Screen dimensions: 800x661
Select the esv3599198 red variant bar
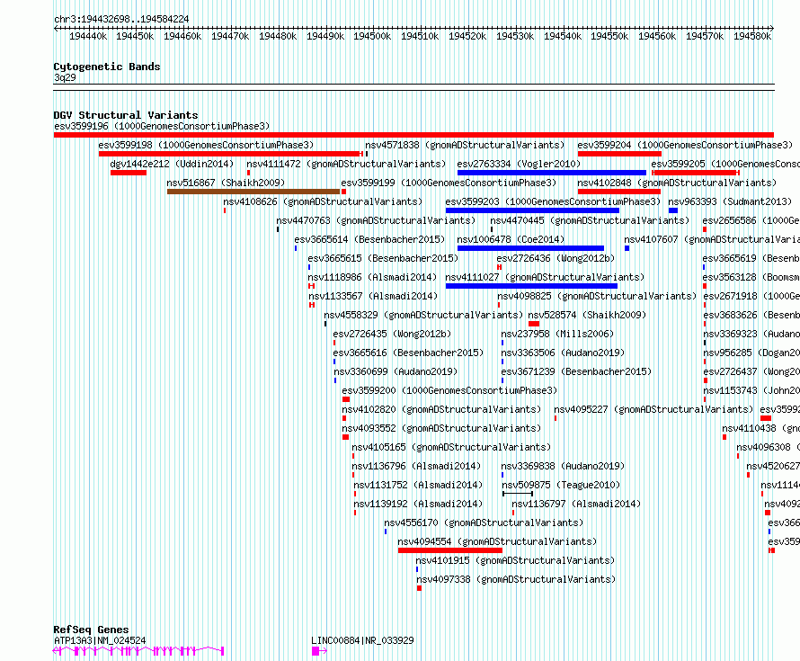click(x=231, y=154)
